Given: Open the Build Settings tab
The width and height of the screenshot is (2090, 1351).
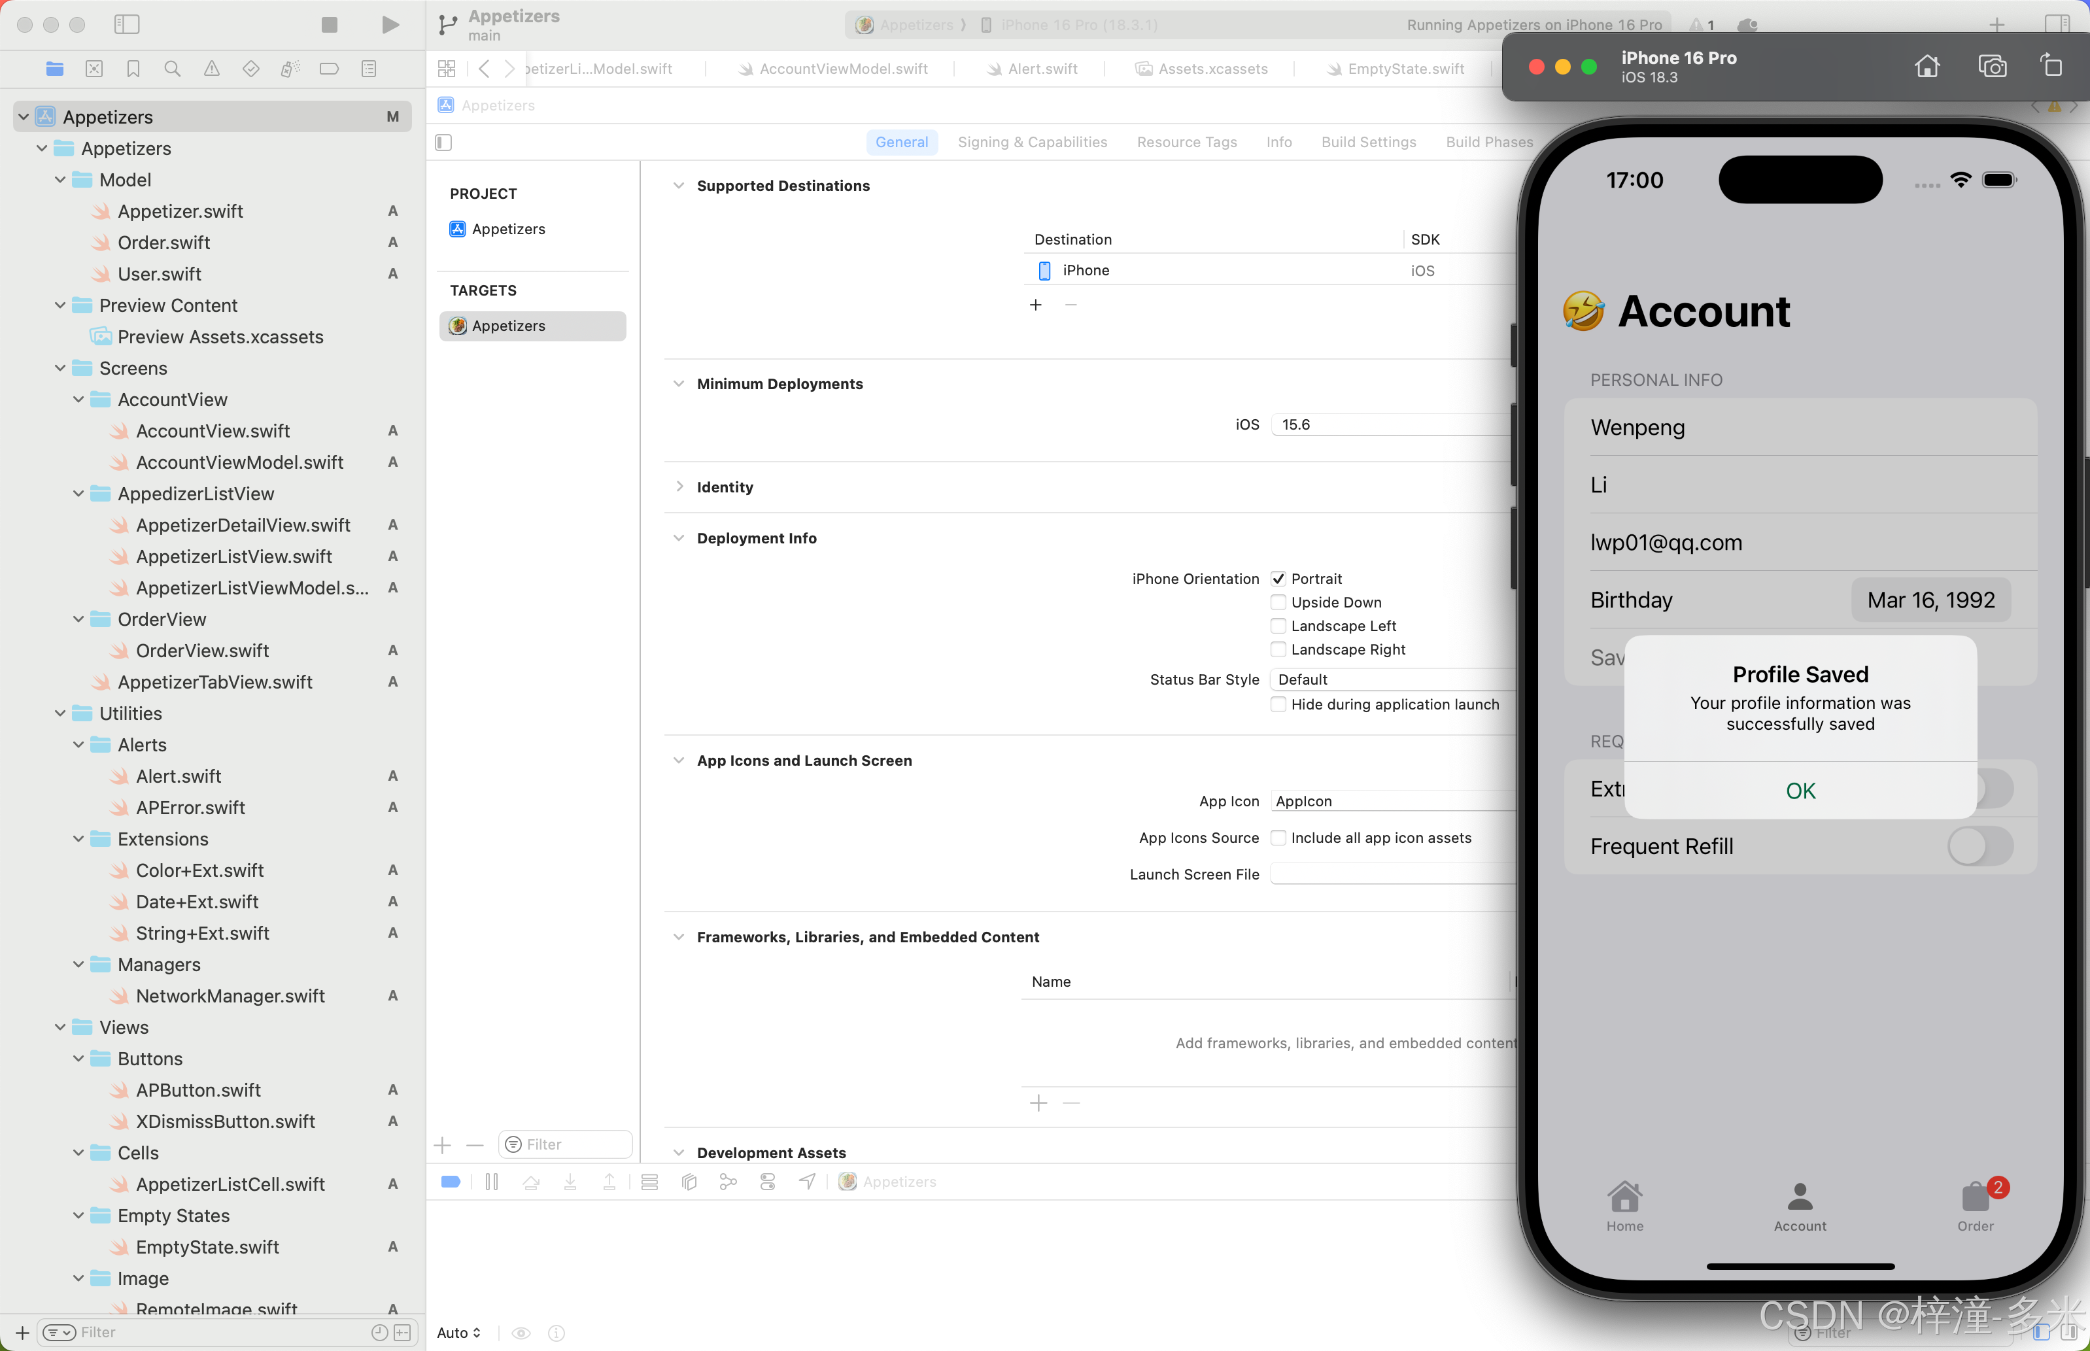Looking at the screenshot, I should pyautogui.click(x=1368, y=142).
